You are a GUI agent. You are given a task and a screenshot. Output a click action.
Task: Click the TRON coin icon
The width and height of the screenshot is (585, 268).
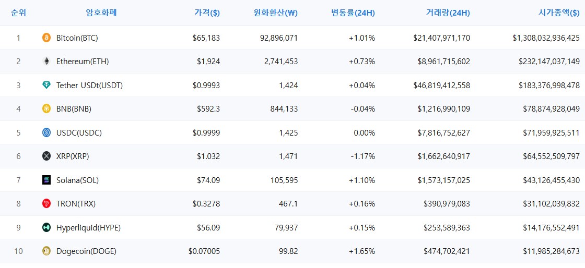(46, 203)
